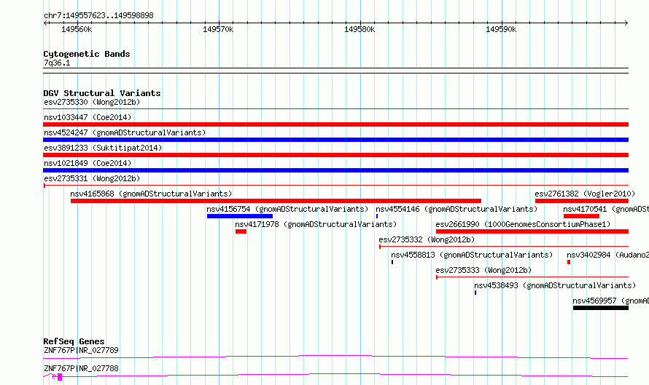The width and height of the screenshot is (649, 385).
Task: Click the esv3891233 (Suktitipat2014) label
Action: click(x=103, y=148)
